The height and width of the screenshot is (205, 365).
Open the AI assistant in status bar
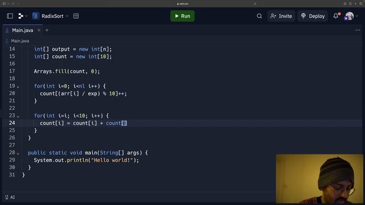[x=10, y=198]
